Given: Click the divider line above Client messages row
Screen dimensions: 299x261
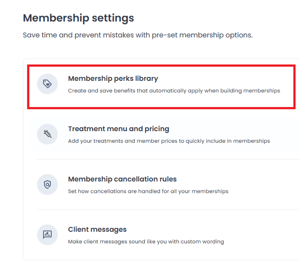Looking at the screenshot, I should click(x=168, y=209).
